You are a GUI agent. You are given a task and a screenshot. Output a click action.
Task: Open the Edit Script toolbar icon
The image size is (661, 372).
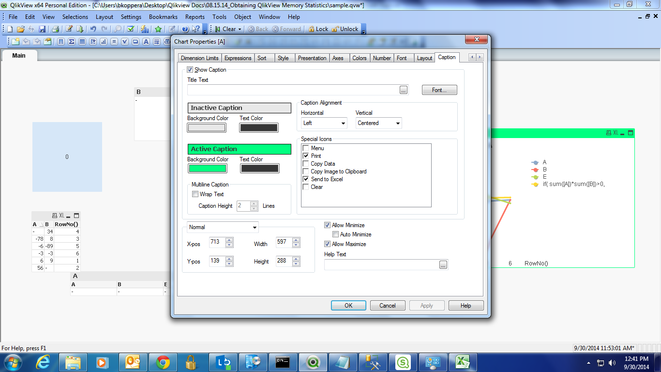pyautogui.click(x=69, y=29)
